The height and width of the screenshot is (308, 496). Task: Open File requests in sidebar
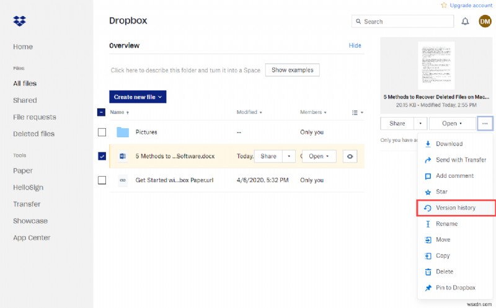[x=35, y=117]
